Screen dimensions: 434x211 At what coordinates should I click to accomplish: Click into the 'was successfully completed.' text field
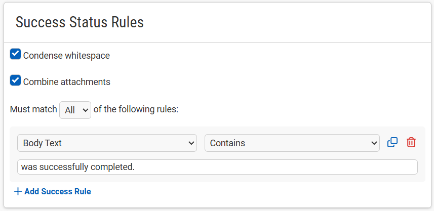click(217, 167)
